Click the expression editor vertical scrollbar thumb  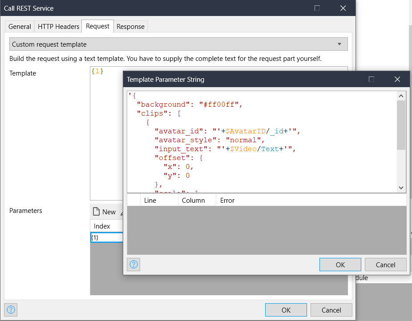pos(401,124)
